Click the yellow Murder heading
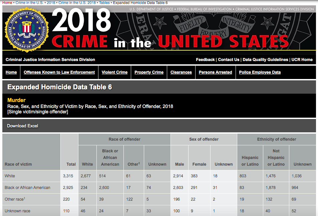Image resolution: width=318 pixels, height=216 pixels. (16, 100)
